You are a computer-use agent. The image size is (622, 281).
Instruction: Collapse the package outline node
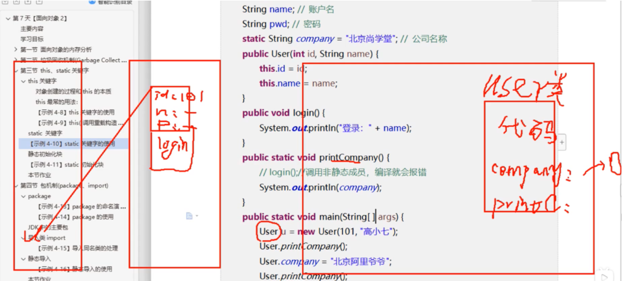pyautogui.click(x=23, y=196)
